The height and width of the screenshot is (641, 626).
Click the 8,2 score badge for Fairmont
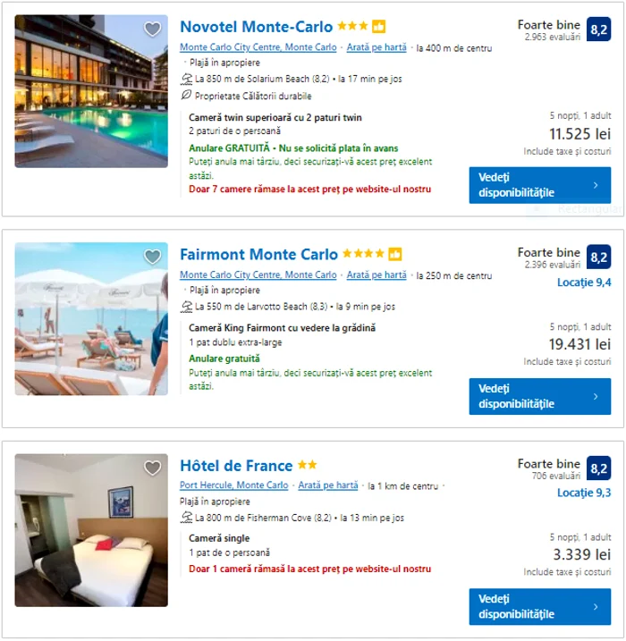[598, 257]
